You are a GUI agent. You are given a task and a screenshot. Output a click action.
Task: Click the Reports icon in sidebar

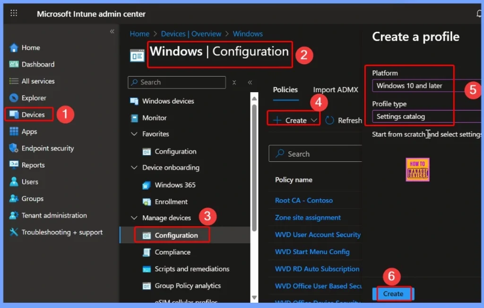coord(14,164)
